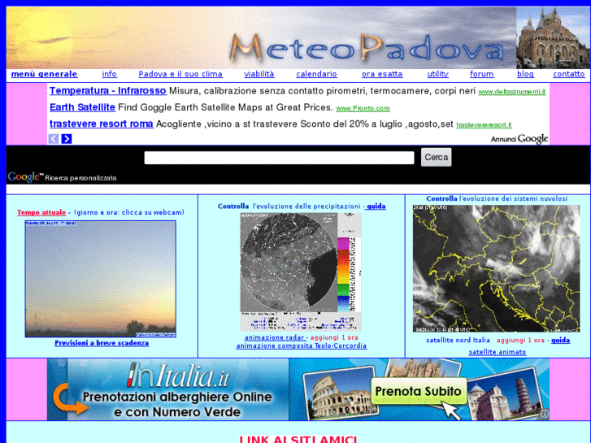Open the ora esatta link
This screenshot has height=443, width=591.
[x=382, y=74]
